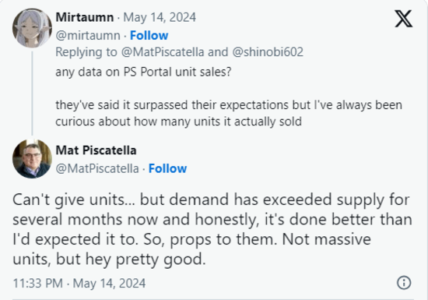Click the 'surpassed their expectations' paragraph
The width and height of the screenshot is (428, 300).
pyautogui.click(x=229, y=113)
